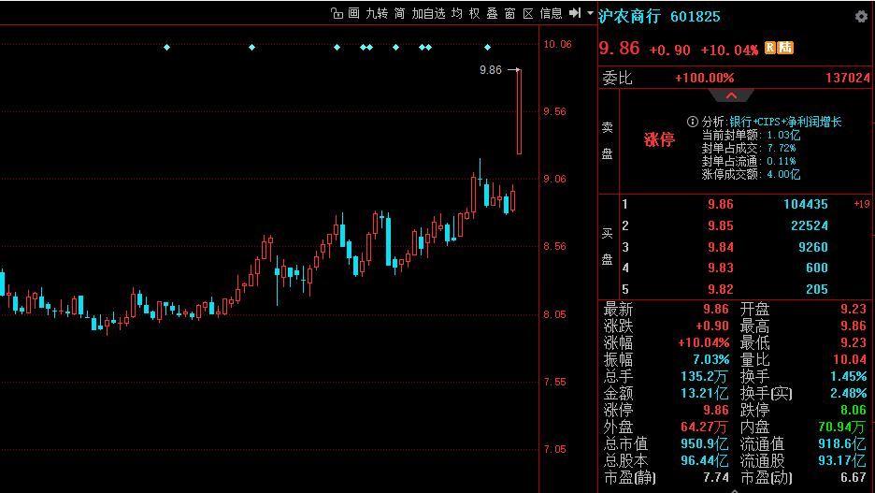Image resolution: width=875 pixels, height=493 pixels.
Task: Click the lock icon in the chart toolbar
Action: pyautogui.click(x=337, y=13)
